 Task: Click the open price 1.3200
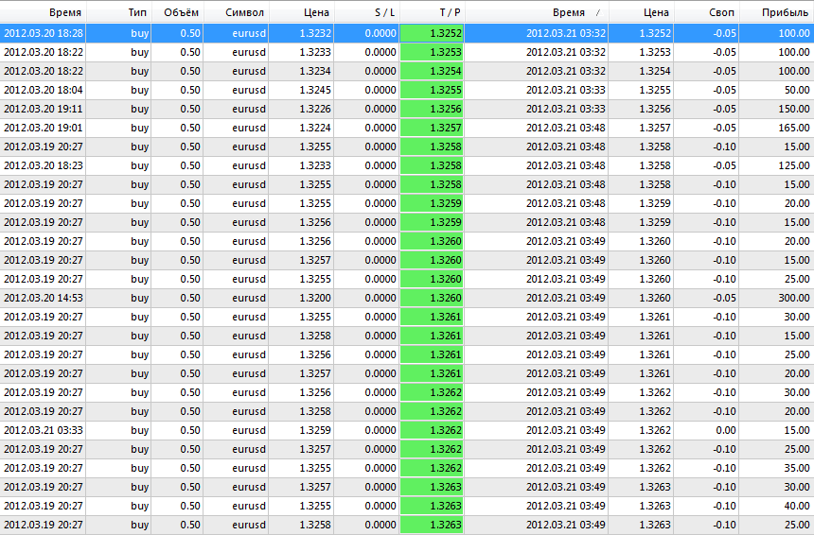click(x=315, y=298)
